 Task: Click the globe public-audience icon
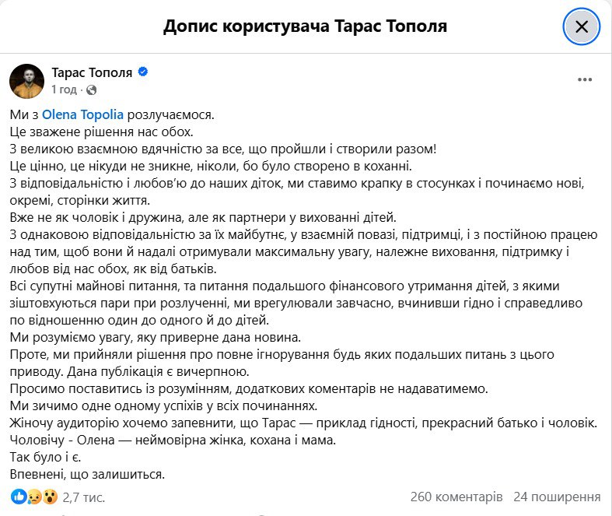[x=91, y=90]
